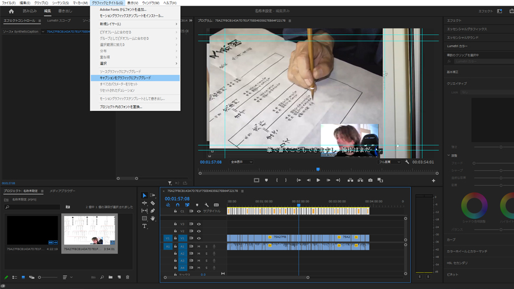Click the Extract button in program monitor
Screen dimensions: 514x289
pos(360,180)
